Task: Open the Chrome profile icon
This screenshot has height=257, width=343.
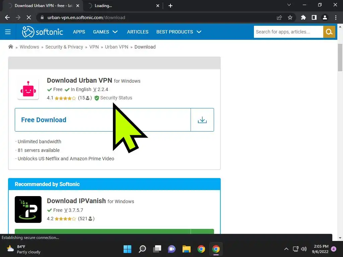Action: 325,17
